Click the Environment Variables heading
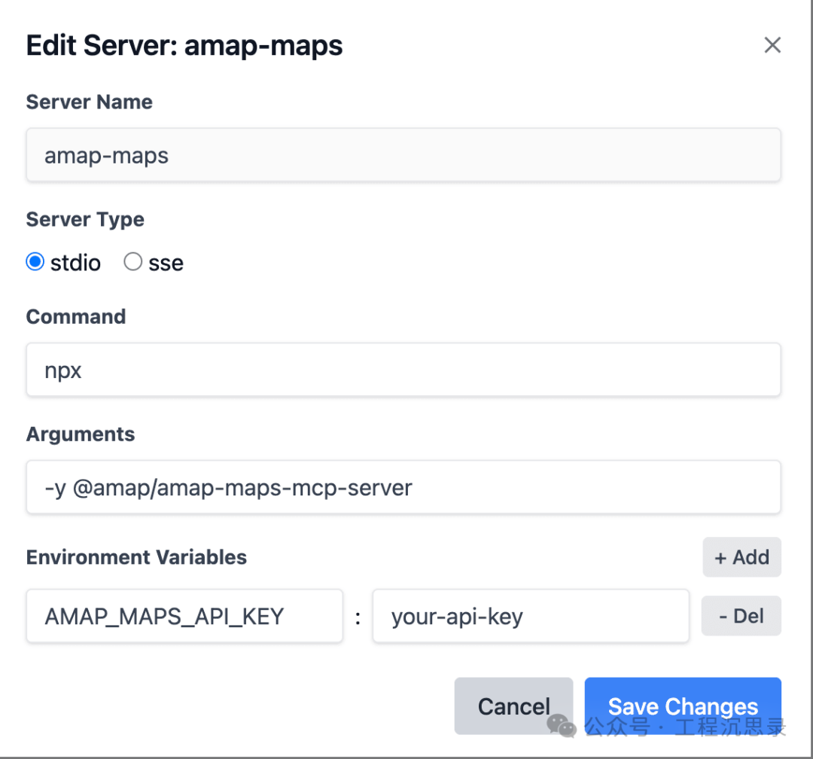813x759 pixels. [136, 557]
